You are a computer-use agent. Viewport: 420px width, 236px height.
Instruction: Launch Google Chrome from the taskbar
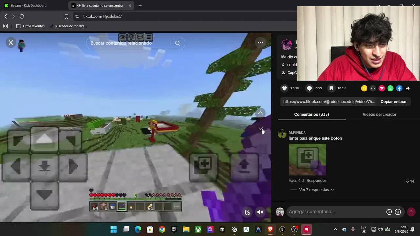tap(162, 230)
